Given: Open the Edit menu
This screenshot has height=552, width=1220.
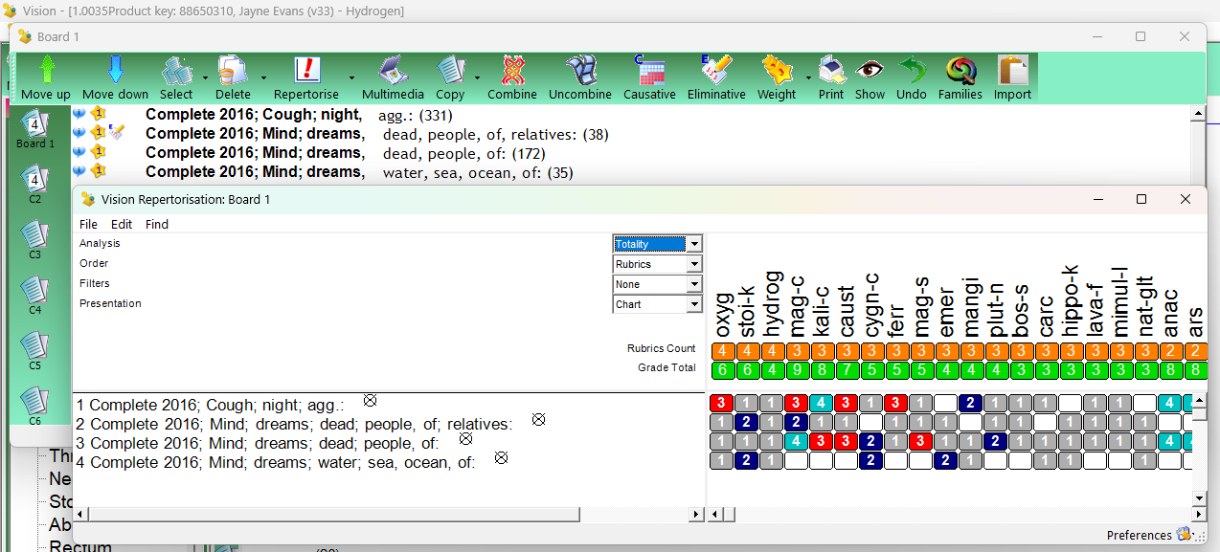Looking at the screenshot, I should pyautogui.click(x=122, y=224).
